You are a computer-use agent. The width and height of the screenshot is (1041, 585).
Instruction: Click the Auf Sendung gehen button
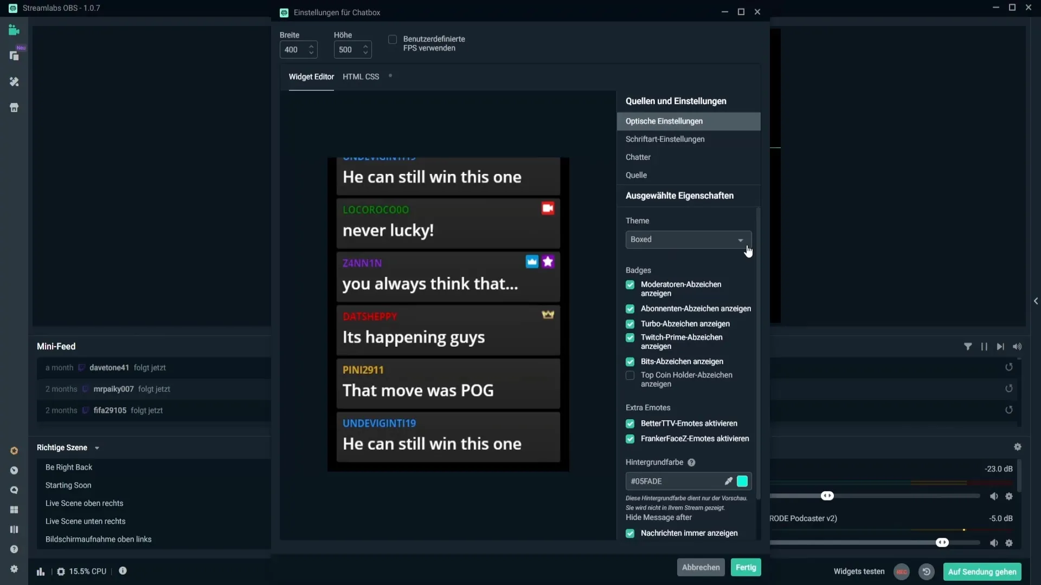pyautogui.click(x=982, y=572)
